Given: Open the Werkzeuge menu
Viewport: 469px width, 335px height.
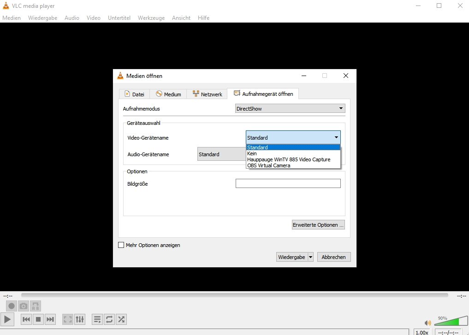Looking at the screenshot, I should 151,18.
